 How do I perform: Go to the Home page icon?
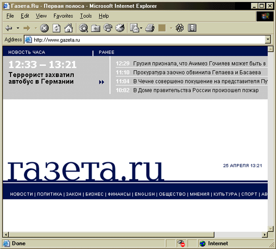[x=68, y=28]
